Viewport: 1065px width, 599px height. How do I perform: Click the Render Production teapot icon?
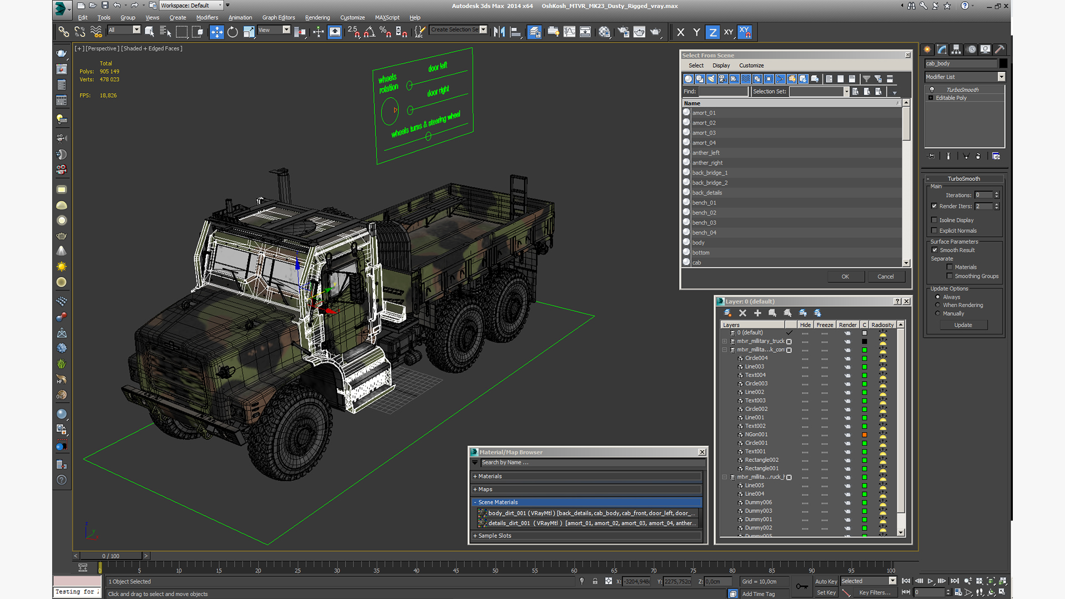pos(656,32)
